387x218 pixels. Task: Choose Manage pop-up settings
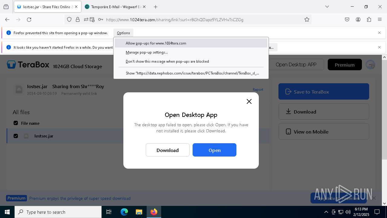click(x=191, y=52)
